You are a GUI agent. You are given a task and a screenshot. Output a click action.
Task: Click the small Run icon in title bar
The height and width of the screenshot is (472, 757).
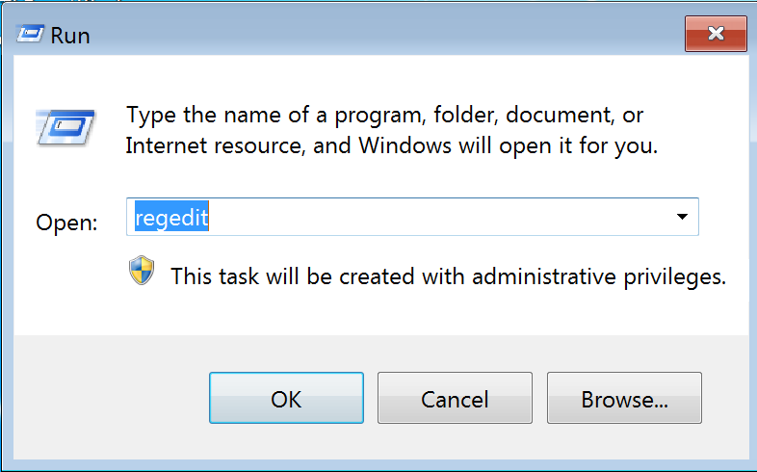tap(30, 35)
